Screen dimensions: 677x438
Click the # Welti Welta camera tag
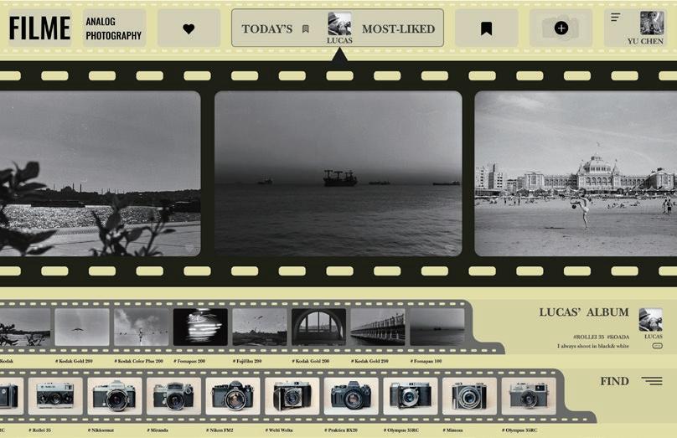278,430
